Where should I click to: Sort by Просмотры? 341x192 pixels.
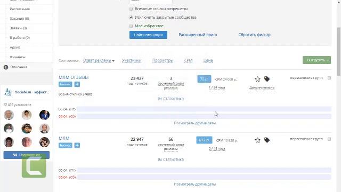point(163,60)
